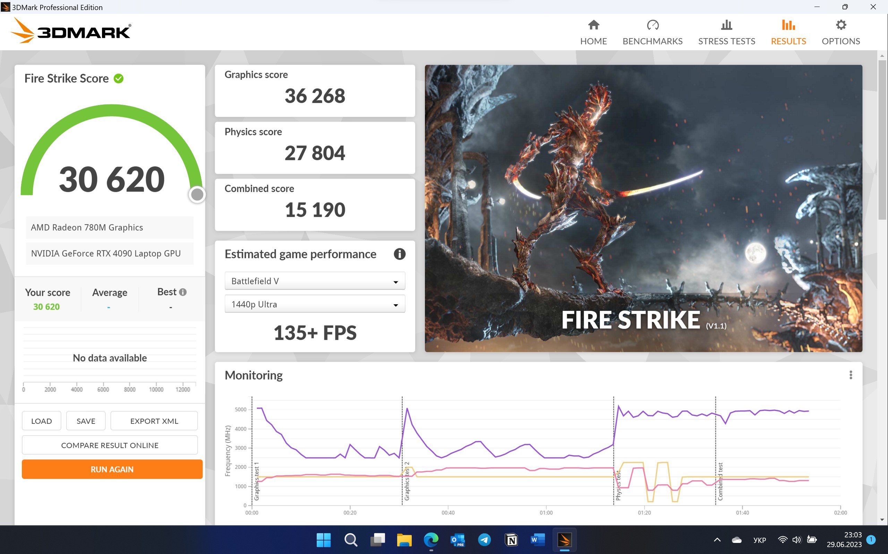Open OPTIONS settings gear icon

pos(842,25)
